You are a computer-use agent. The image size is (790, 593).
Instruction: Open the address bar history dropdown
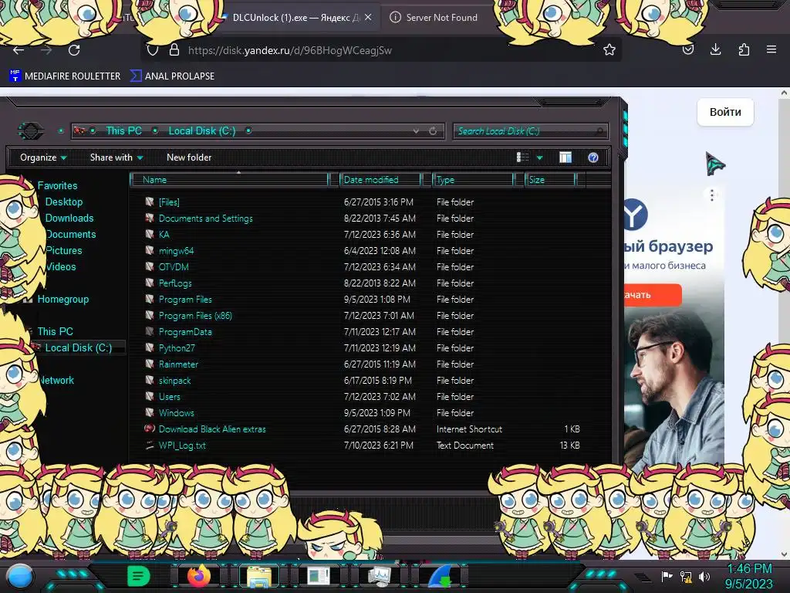(x=416, y=131)
